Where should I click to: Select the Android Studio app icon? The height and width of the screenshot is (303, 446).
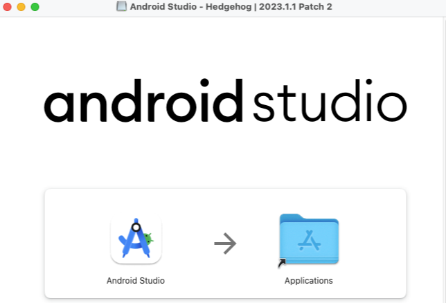[x=136, y=239]
